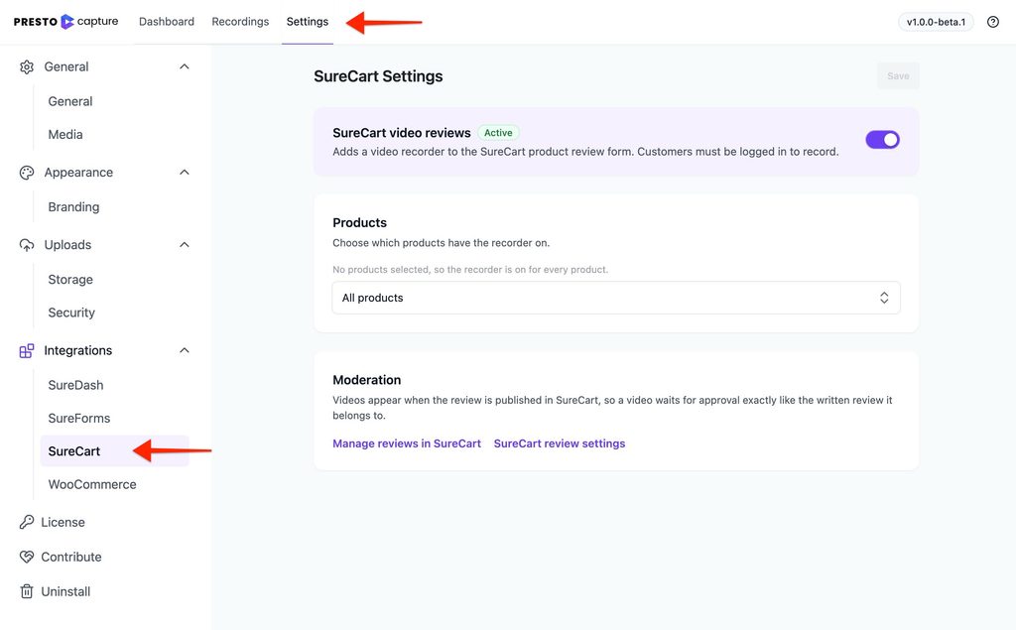The height and width of the screenshot is (630, 1016).
Task: Click the Appearance palette icon
Action: (x=27, y=173)
